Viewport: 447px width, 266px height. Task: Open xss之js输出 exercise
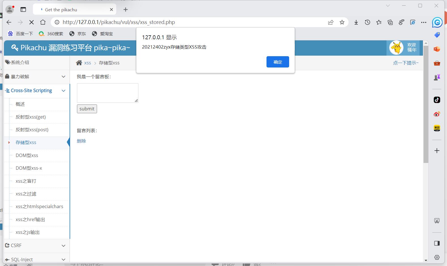click(28, 232)
